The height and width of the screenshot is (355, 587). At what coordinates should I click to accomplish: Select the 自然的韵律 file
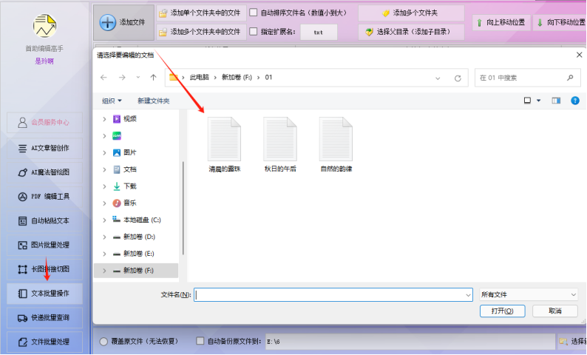(x=336, y=144)
